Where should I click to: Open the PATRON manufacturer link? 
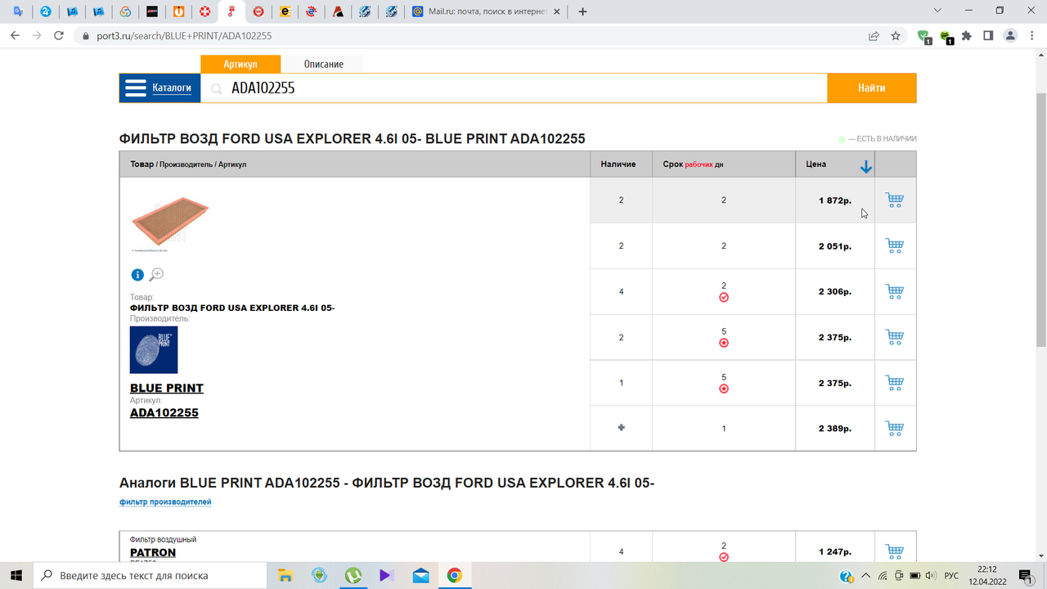pyautogui.click(x=153, y=552)
